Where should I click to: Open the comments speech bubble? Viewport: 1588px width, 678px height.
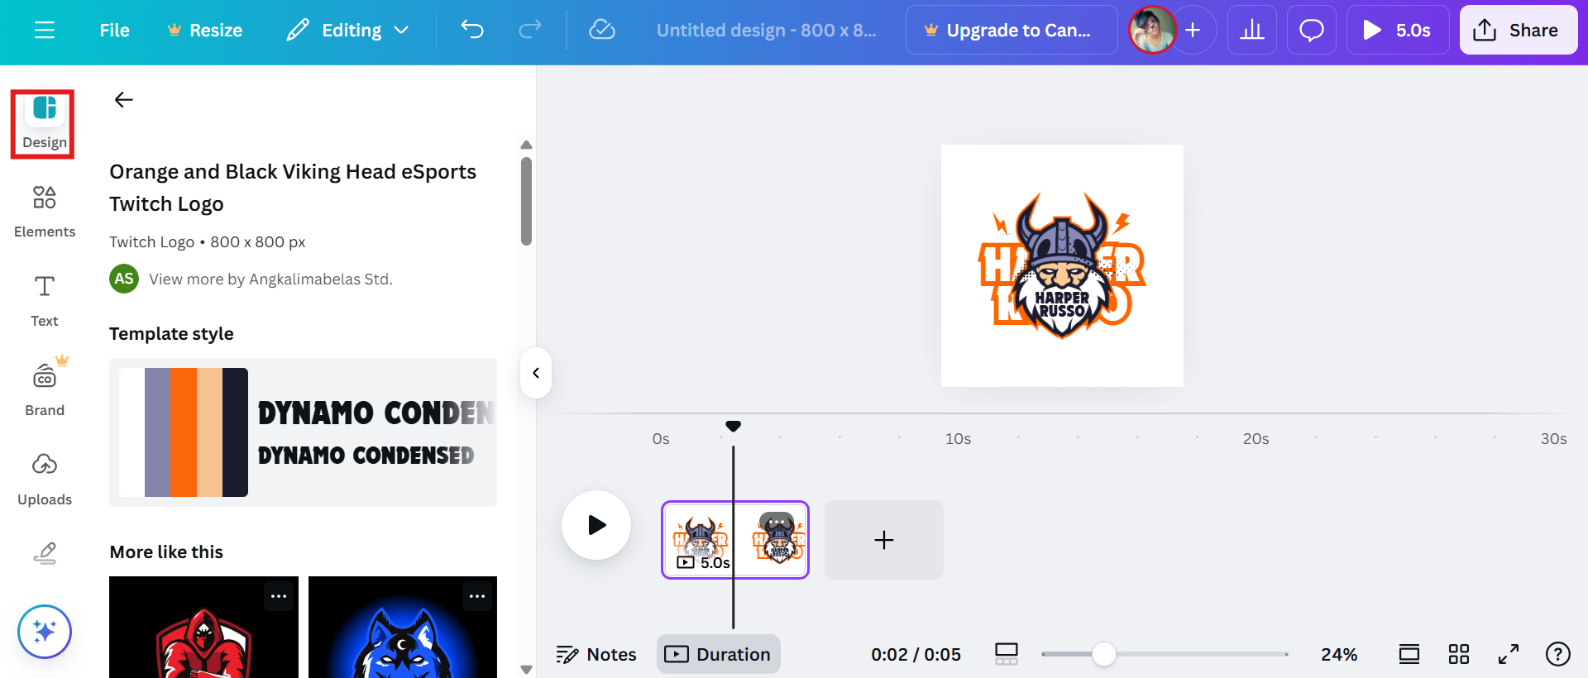(x=1312, y=31)
